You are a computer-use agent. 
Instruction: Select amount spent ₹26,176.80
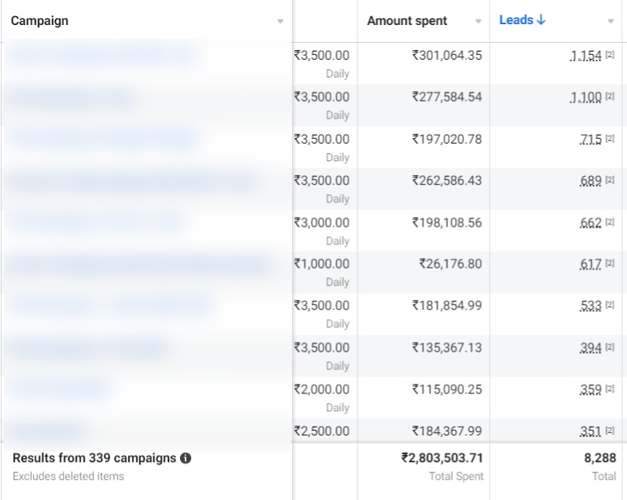(x=450, y=265)
